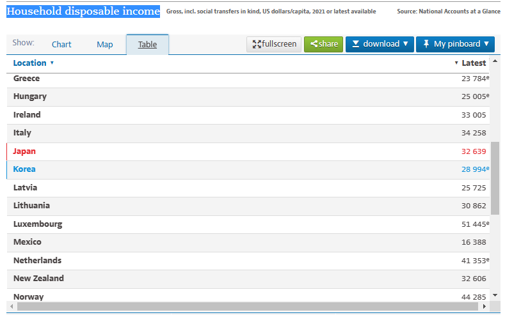505x315 pixels.
Task: Click the fullscreen expand arrows icon
Action: (257, 44)
